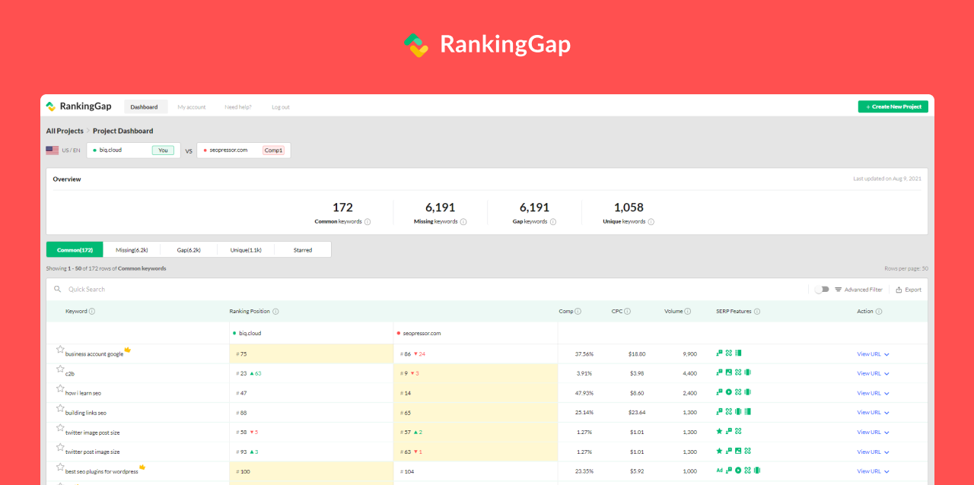
Task: Click info icon beside Ranking Position header
Action: [x=275, y=311]
